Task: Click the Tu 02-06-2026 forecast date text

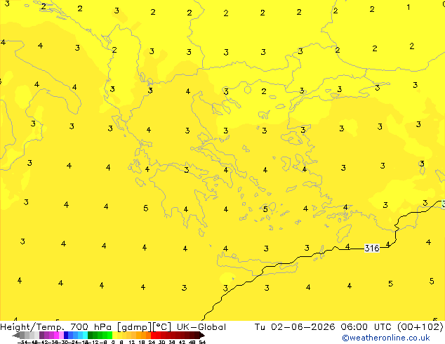Action: tap(295, 327)
